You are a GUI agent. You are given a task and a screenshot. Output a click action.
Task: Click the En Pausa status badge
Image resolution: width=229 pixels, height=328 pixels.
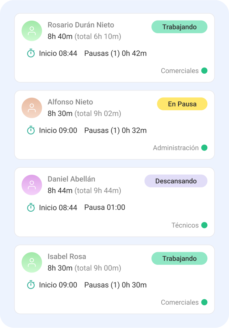pos(182,104)
